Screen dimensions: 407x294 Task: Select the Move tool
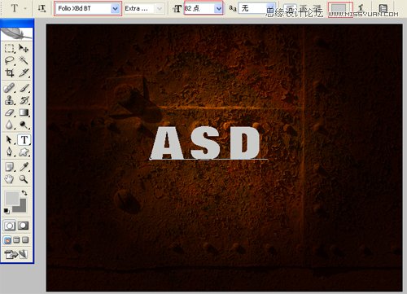24,48
